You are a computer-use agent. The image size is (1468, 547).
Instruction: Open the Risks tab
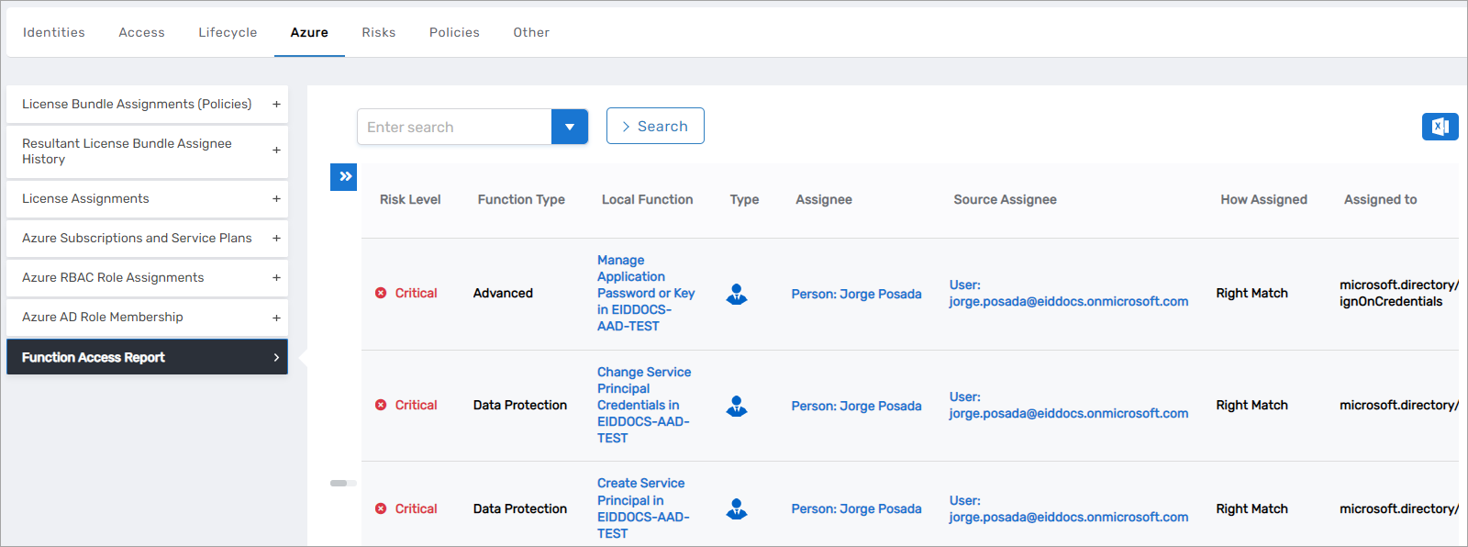tap(378, 32)
